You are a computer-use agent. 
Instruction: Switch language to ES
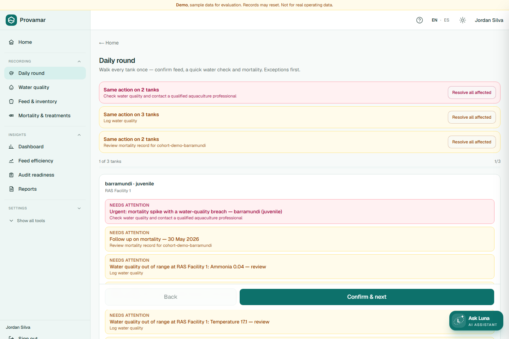coord(446,20)
